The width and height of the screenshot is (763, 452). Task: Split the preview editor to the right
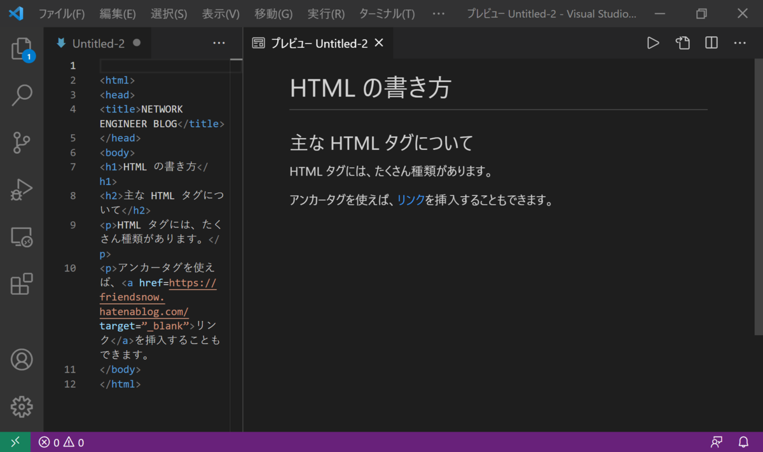pos(711,43)
